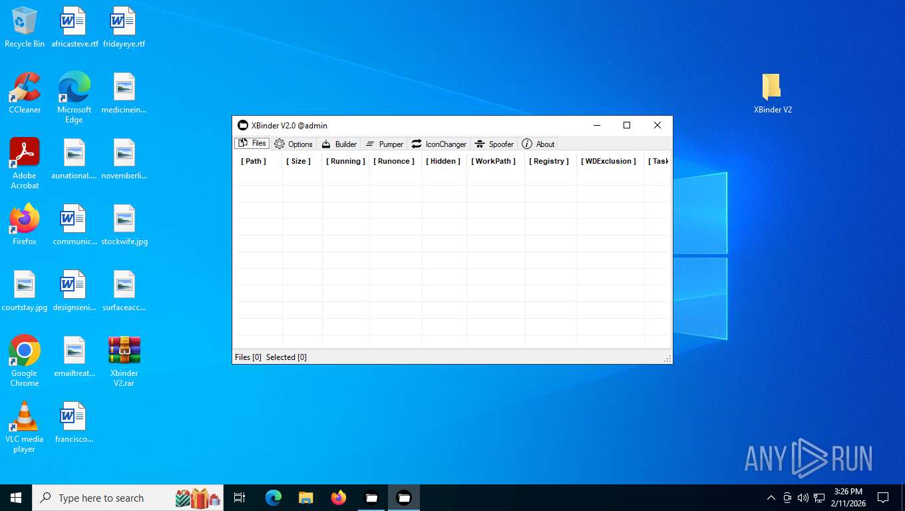The width and height of the screenshot is (905, 511).
Task: Open the About tab
Action: [538, 144]
